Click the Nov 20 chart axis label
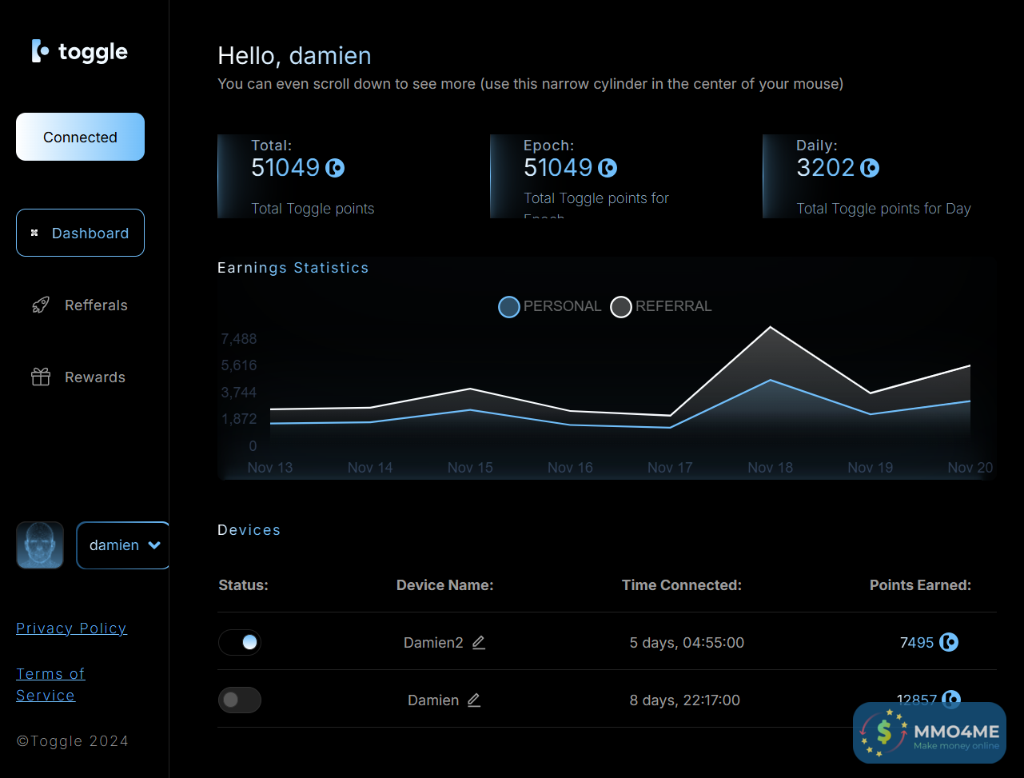The height and width of the screenshot is (778, 1024). 970,468
